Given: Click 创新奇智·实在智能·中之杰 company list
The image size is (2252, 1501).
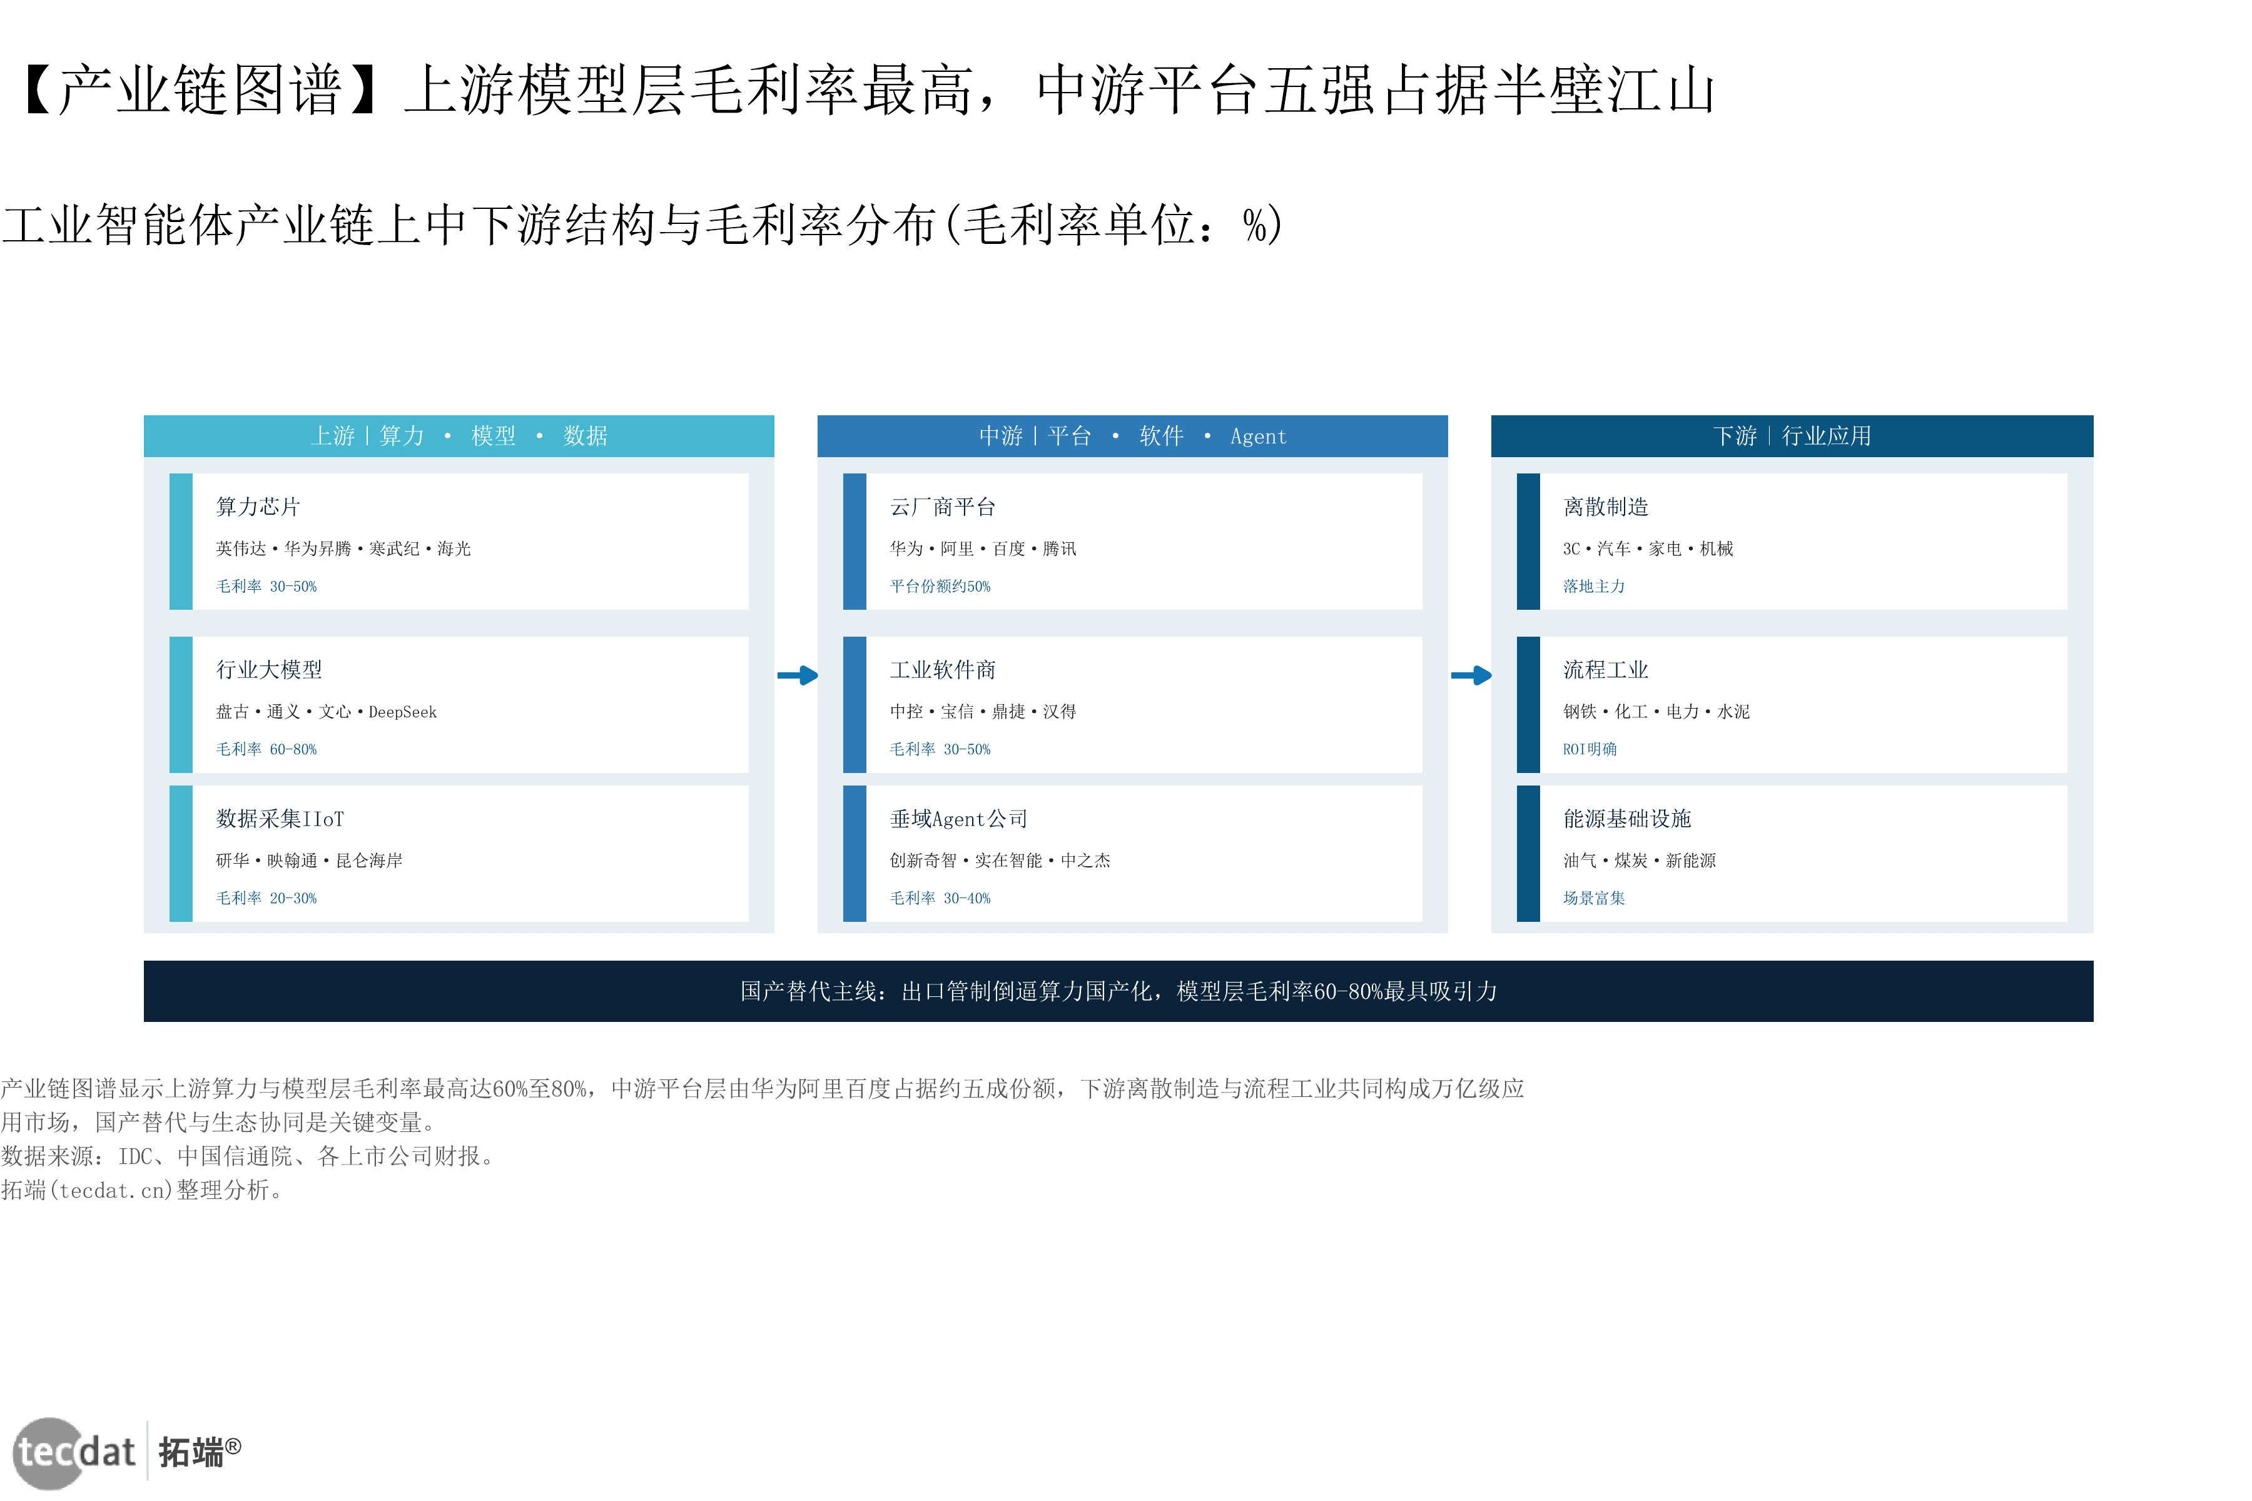Looking at the screenshot, I should click(x=1000, y=861).
